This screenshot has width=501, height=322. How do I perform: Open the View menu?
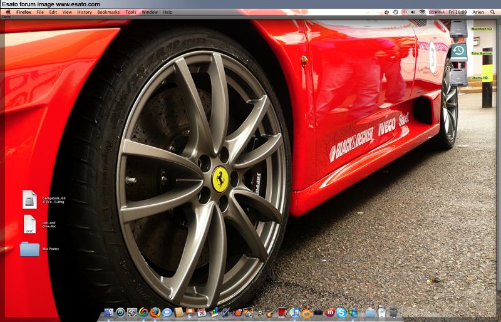pyautogui.click(x=67, y=12)
